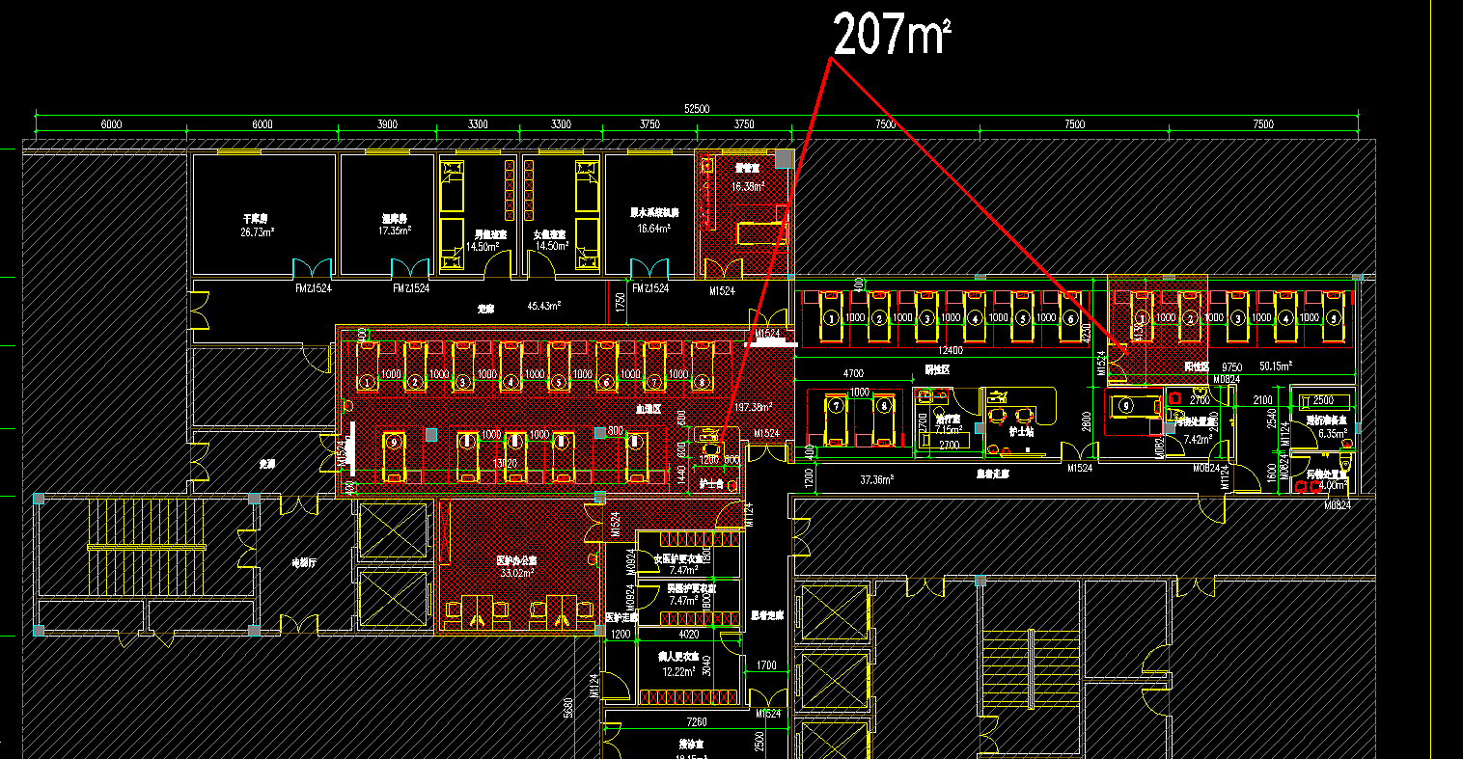Click the staircase symbol left of 电梯厅
This screenshot has height=759, width=1463.
click(x=148, y=548)
